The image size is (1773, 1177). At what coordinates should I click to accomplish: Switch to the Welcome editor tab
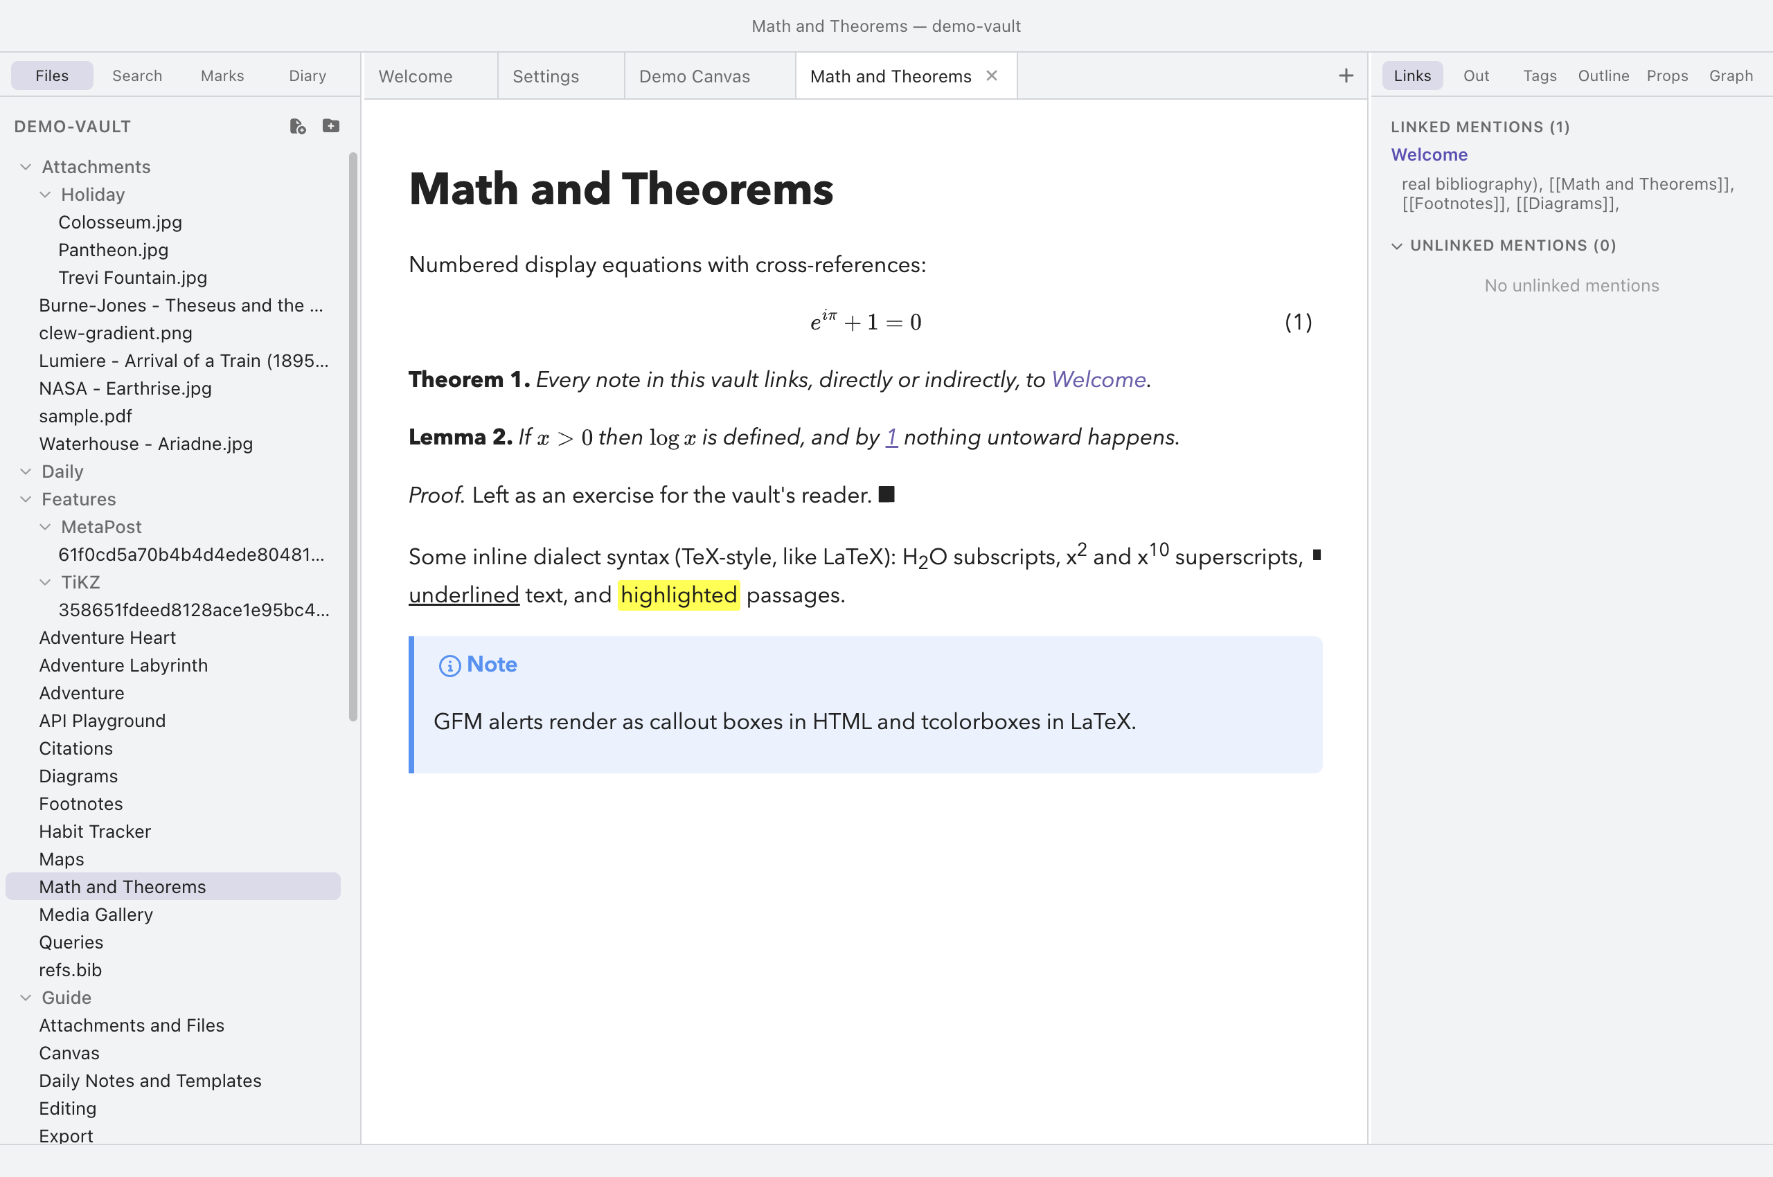[x=431, y=77]
